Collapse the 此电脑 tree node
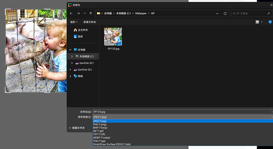The image size is (273, 149). pos(70,50)
